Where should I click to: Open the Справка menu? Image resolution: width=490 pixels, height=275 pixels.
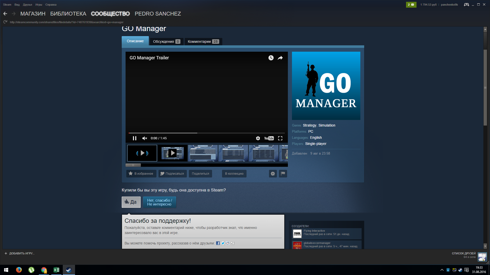51,5
